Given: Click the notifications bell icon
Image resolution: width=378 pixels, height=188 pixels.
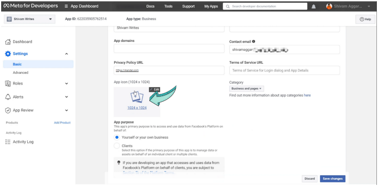Looking at the screenshot, I should pyautogui.click(x=314, y=7).
